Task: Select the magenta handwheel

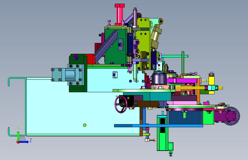Action: click(x=121, y=104)
